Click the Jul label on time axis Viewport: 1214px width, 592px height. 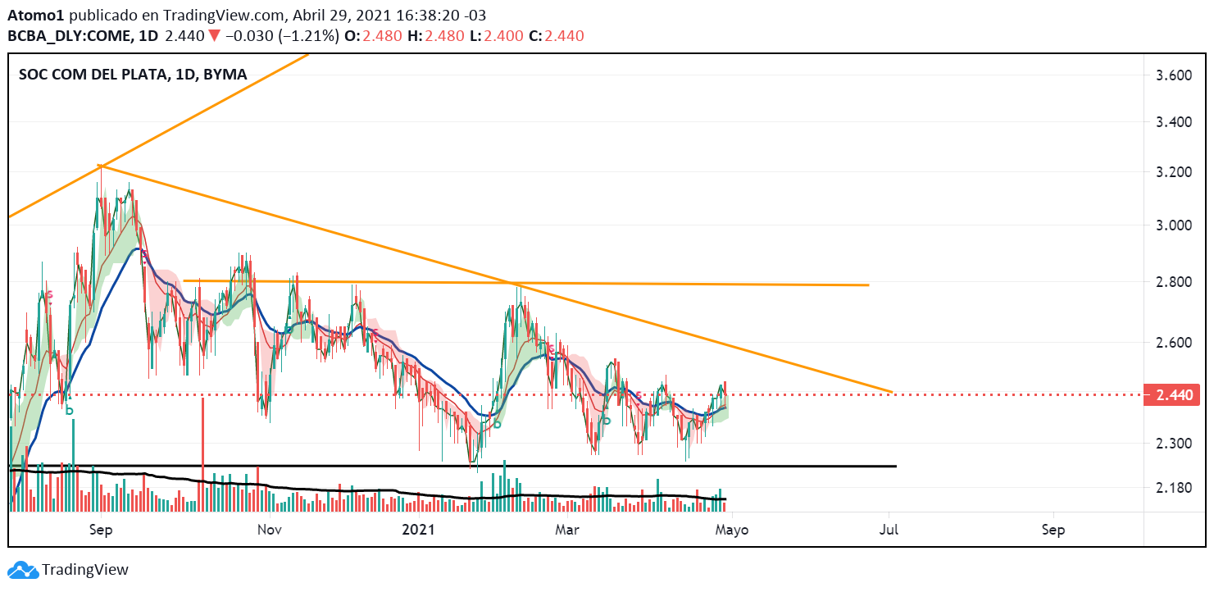click(889, 530)
